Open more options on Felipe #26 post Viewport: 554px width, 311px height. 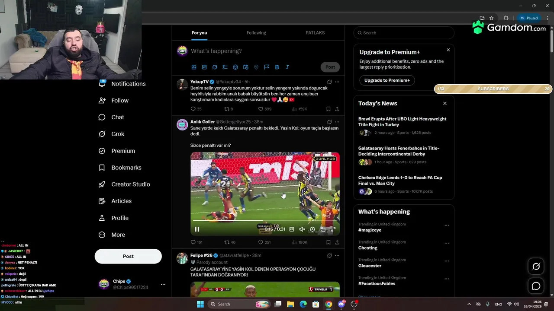pos(337,255)
